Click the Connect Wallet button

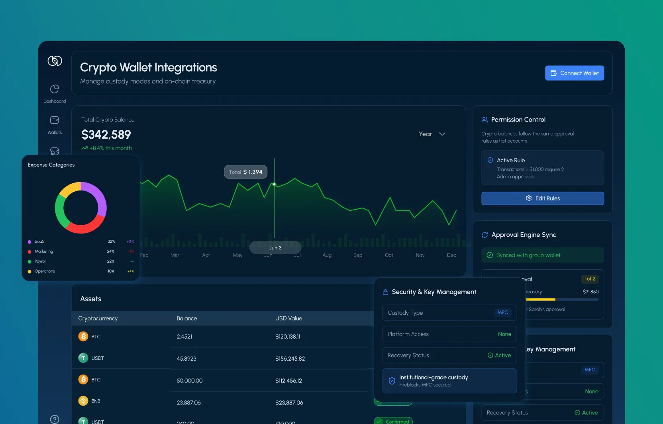[x=575, y=73]
